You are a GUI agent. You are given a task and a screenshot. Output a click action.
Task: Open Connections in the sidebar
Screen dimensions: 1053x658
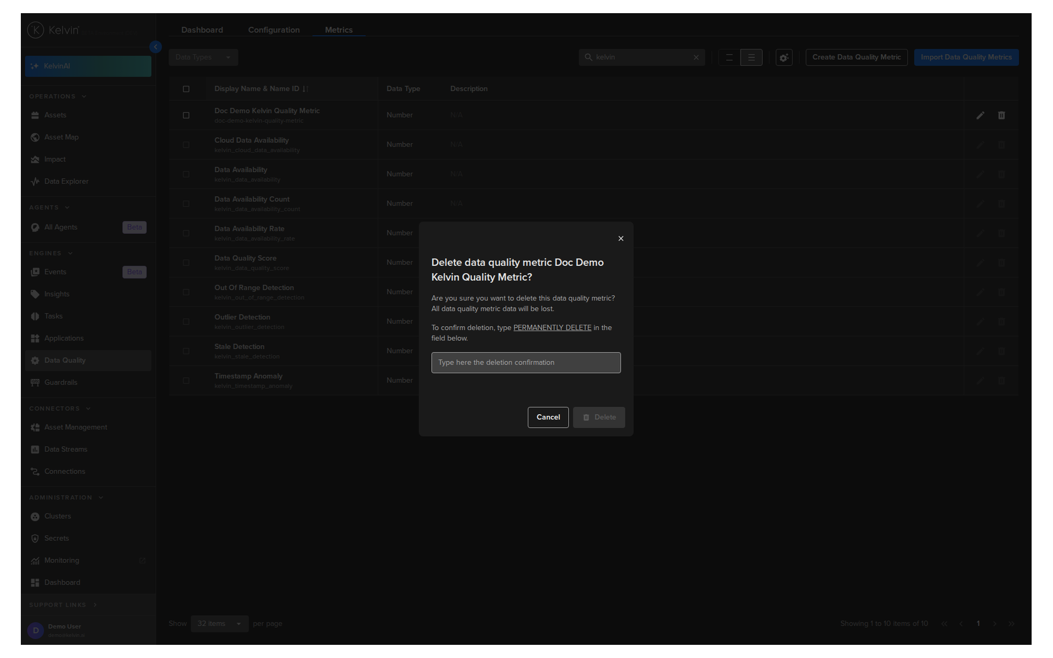(x=88, y=472)
